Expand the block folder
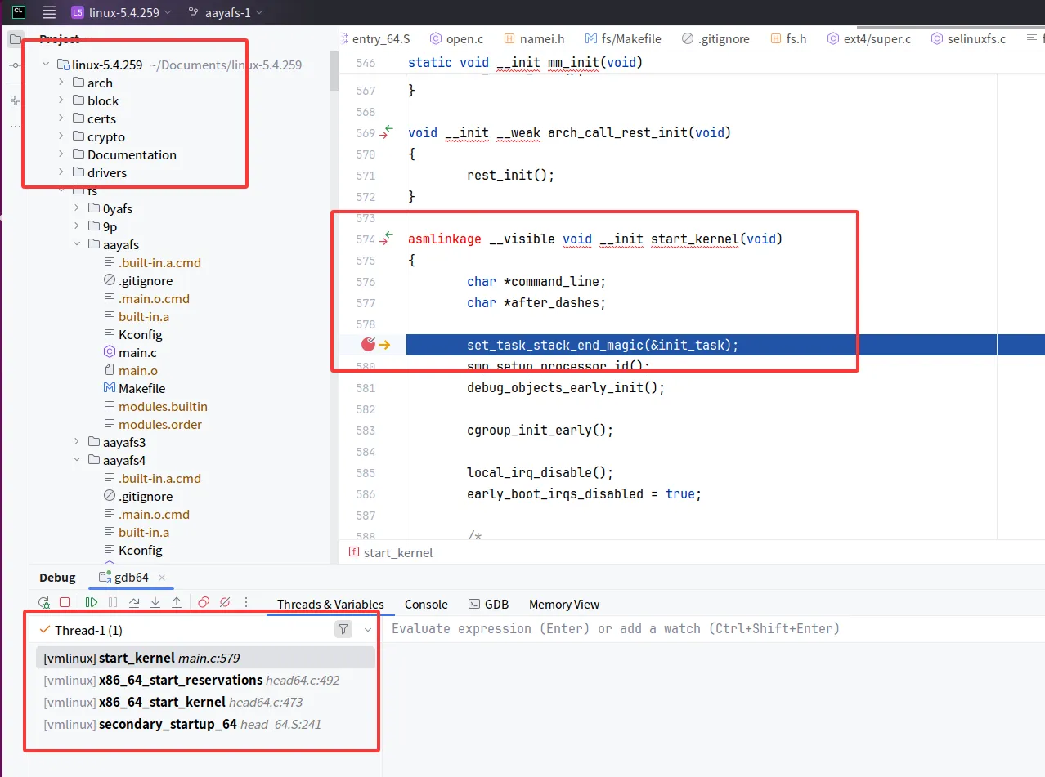 pos(61,100)
